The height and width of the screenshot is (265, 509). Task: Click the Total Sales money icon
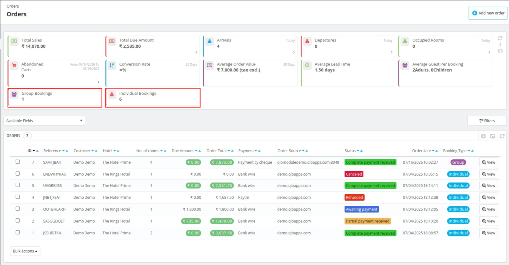click(x=14, y=41)
